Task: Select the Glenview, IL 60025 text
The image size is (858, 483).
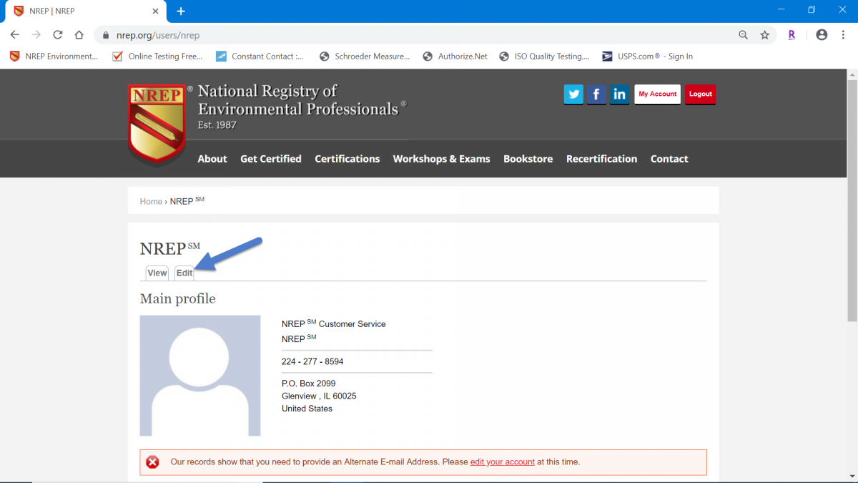Action: (x=319, y=396)
